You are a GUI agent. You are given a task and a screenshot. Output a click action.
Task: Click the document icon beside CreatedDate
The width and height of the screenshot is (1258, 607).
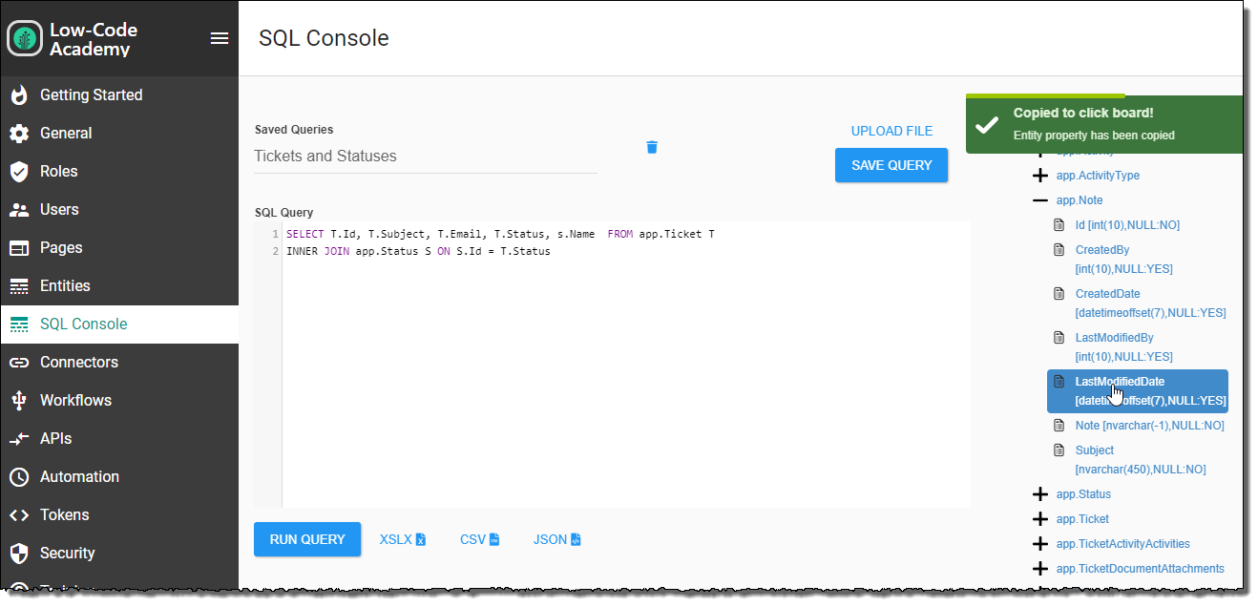tap(1059, 294)
